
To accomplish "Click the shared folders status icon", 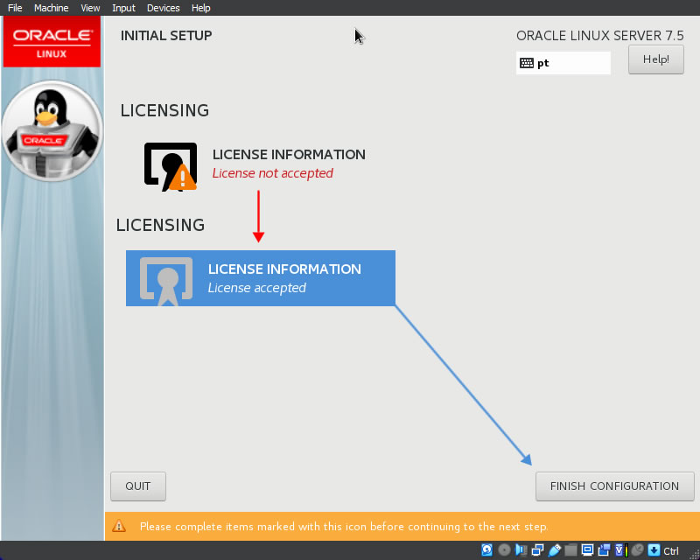I will coord(570,550).
